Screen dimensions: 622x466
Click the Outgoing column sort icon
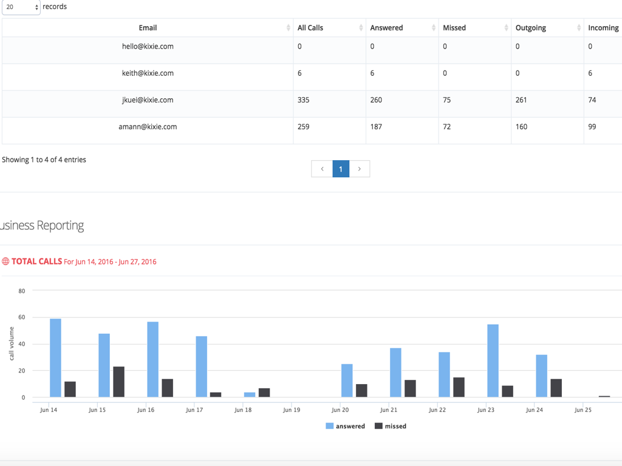(579, 28)
